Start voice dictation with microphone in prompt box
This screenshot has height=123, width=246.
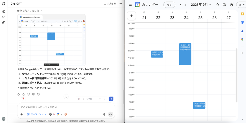[104, 114]
